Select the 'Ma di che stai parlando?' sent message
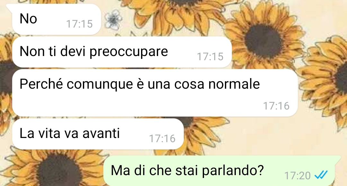Screen dimensions: 347x186 (x=219, y=171)
